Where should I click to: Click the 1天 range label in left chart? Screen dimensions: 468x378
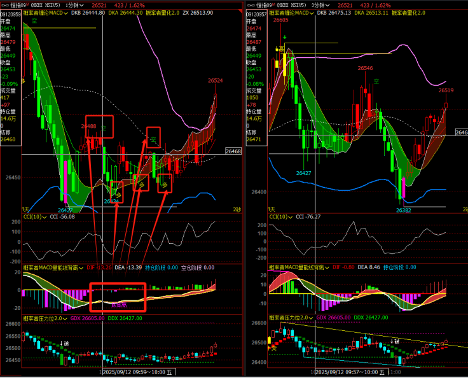coord(26,209)
